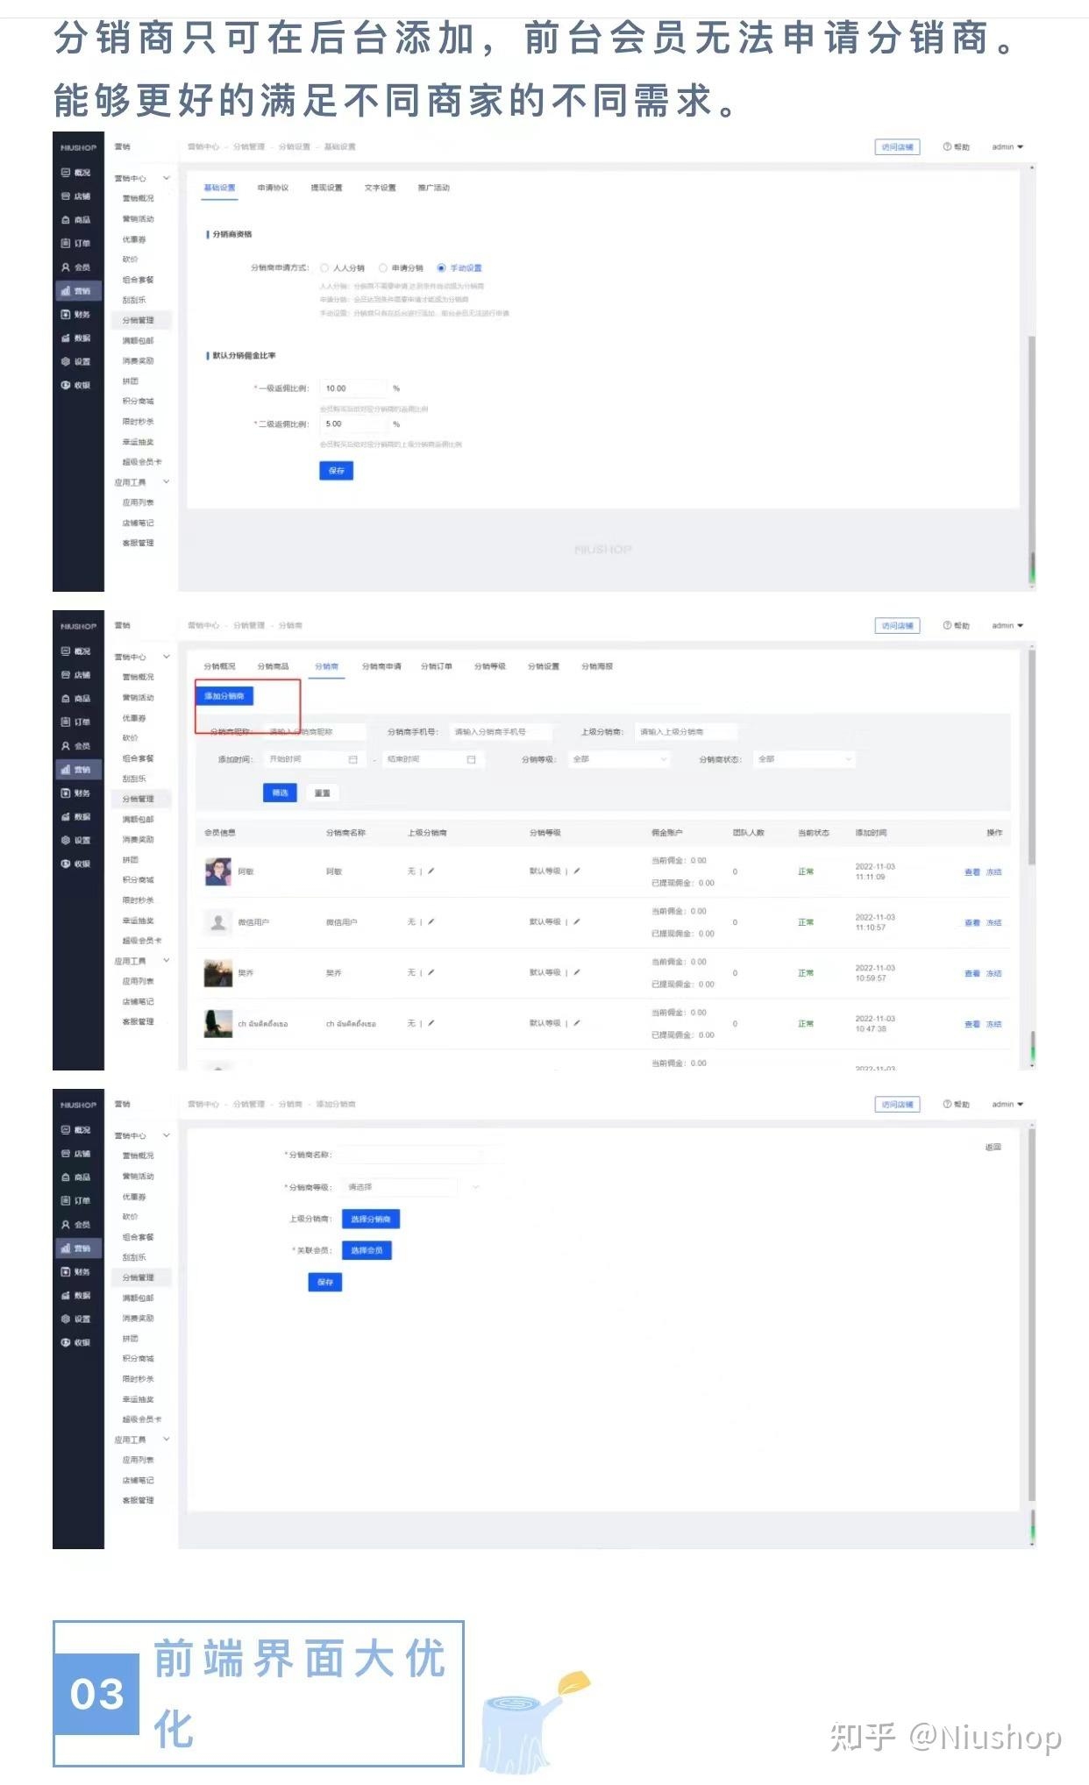Click the 添加分销商 button in the red box
The width and height of the screenshot is (1089, 1785).
[x=224, y=696]
